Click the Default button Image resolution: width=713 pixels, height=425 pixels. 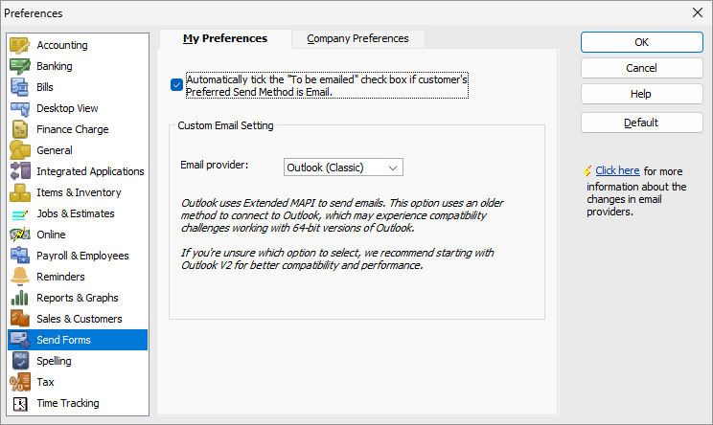[x=642, y=123]
